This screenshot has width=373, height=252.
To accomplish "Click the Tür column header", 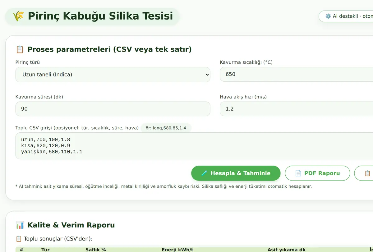I will click(45, 250).
